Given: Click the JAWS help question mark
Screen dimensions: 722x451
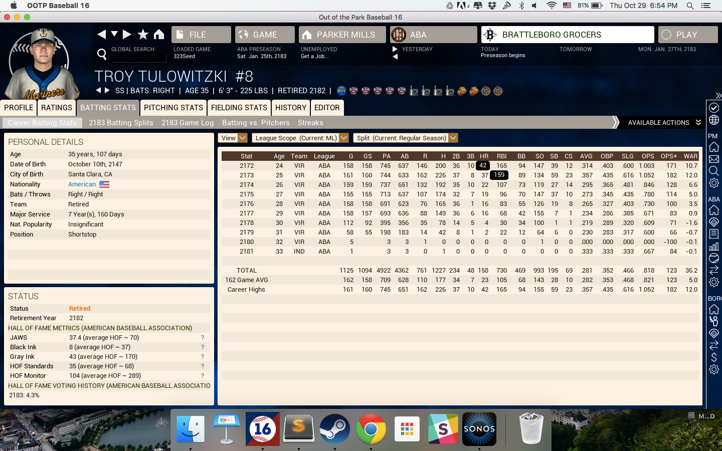Looking at the screenshot, I should pos(203,338).
